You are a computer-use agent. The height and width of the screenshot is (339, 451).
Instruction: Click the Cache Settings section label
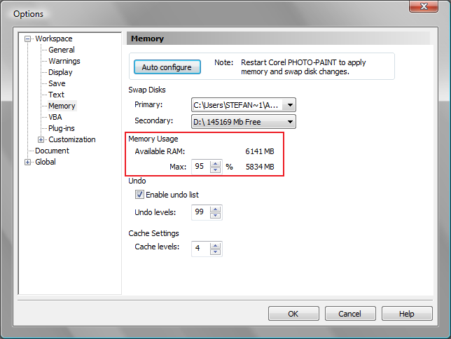click(153, 233)
